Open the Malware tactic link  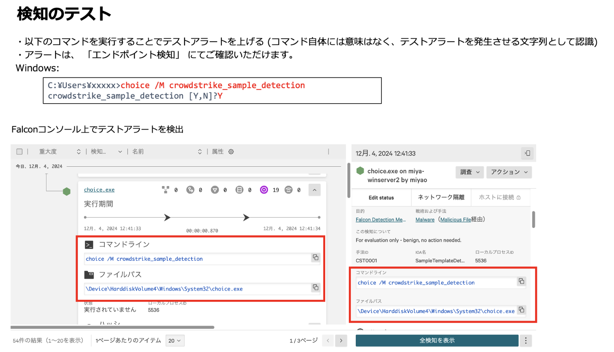tap(425, 220)
